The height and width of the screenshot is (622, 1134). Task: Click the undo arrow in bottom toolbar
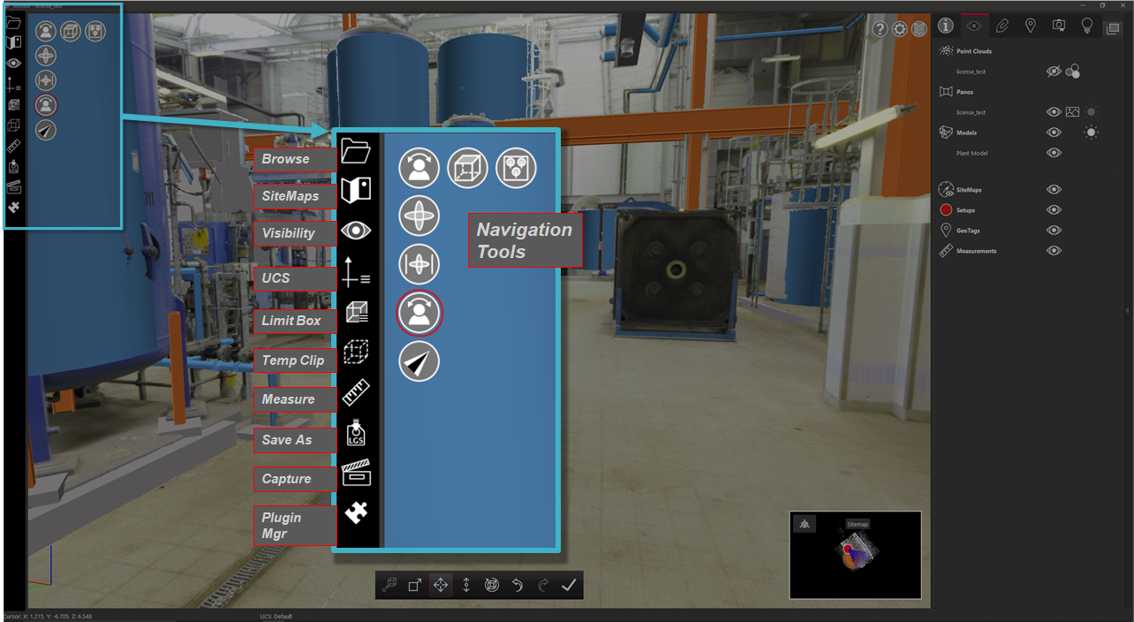pos(518,585)
